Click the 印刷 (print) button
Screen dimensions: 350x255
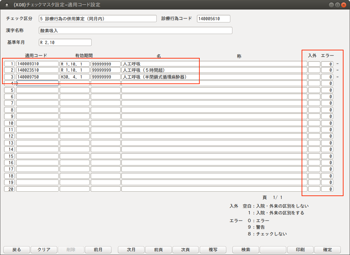click(x=300, y=250)
